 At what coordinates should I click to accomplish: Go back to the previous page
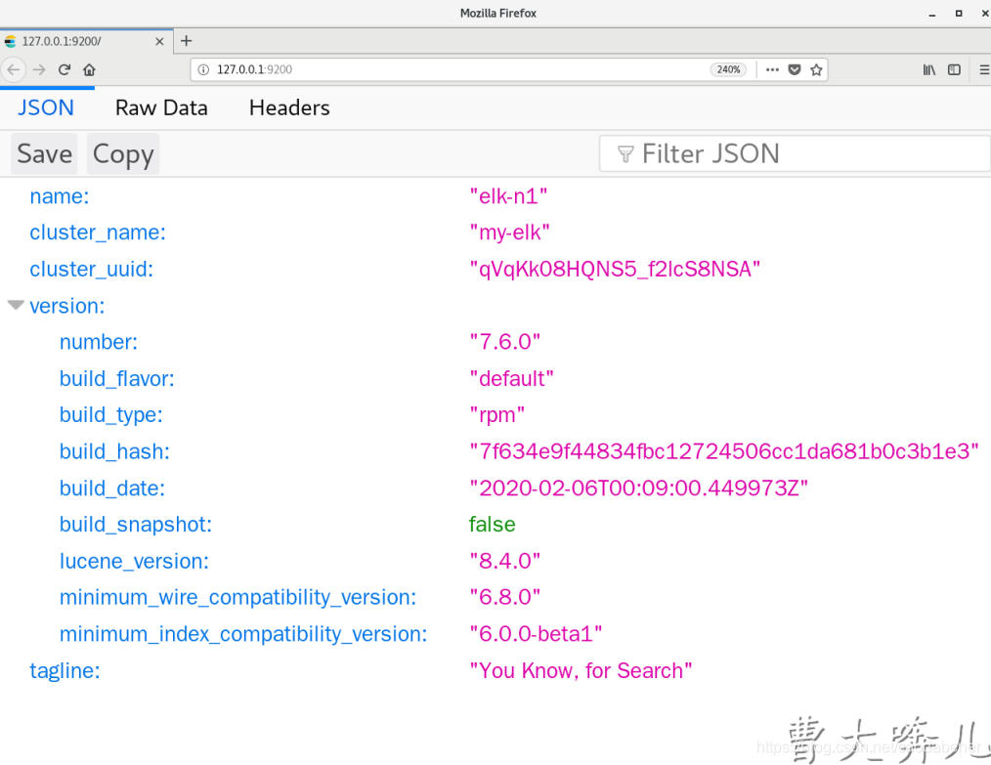tap(14, 69)
